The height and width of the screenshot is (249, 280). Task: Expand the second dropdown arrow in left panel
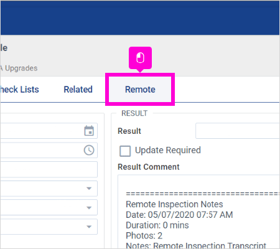(89, 208)
